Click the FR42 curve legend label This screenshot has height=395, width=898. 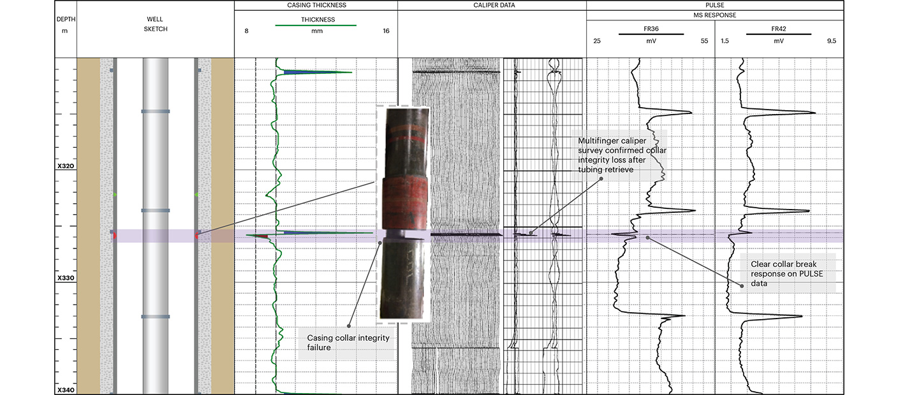pyautogui.click(x=778, y=29)
